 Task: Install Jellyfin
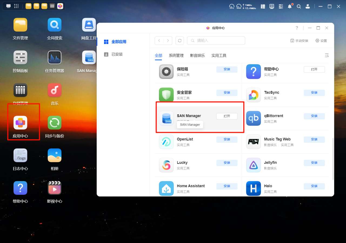(x=314, y=163)
